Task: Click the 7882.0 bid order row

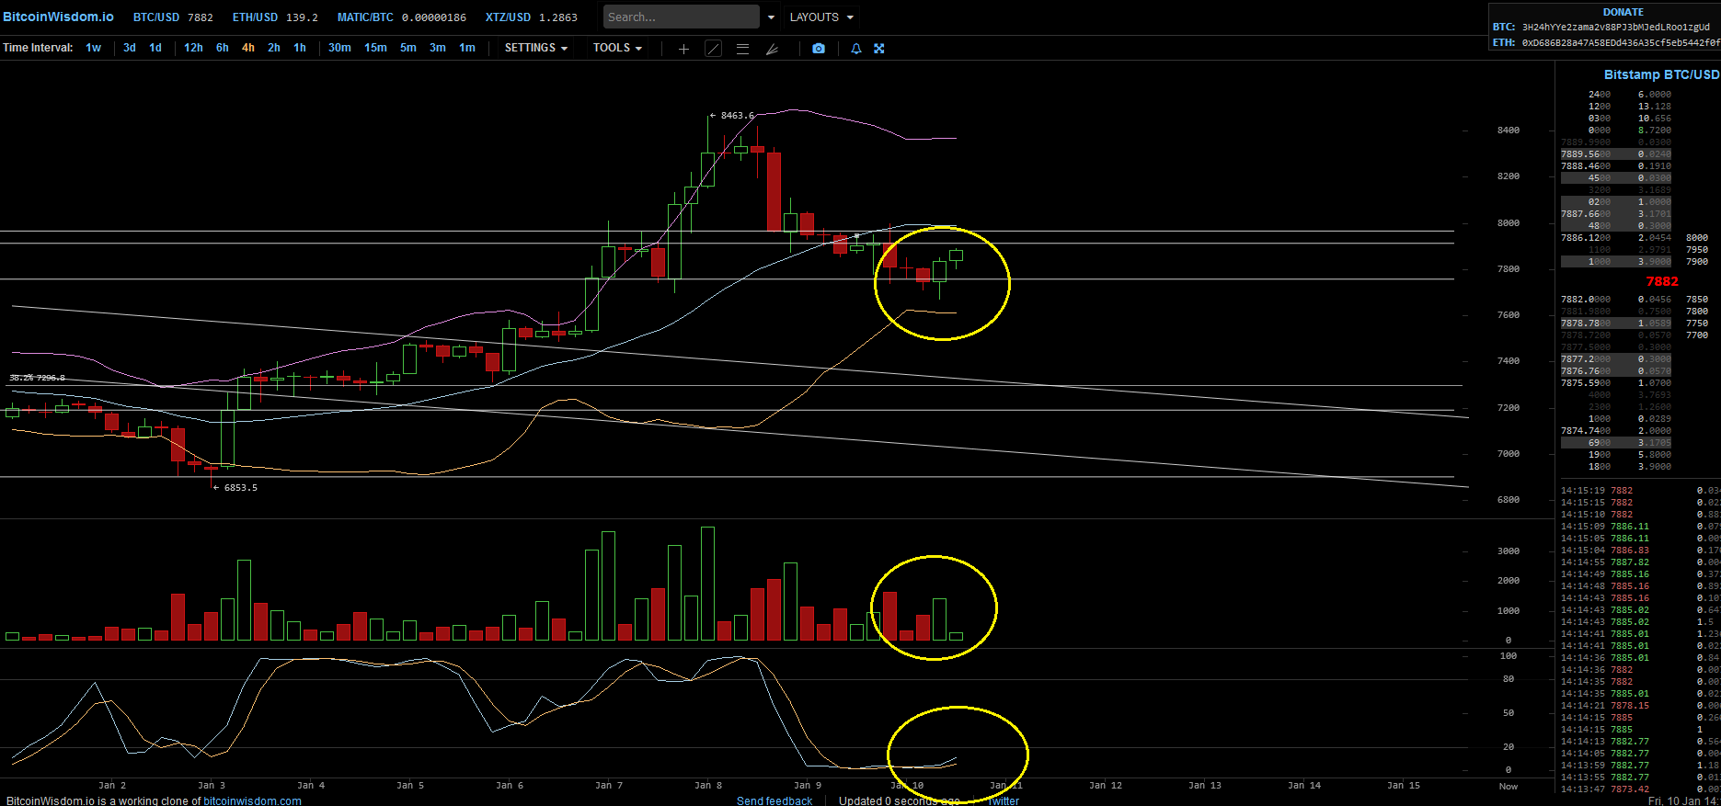Action: point(1616,300)
